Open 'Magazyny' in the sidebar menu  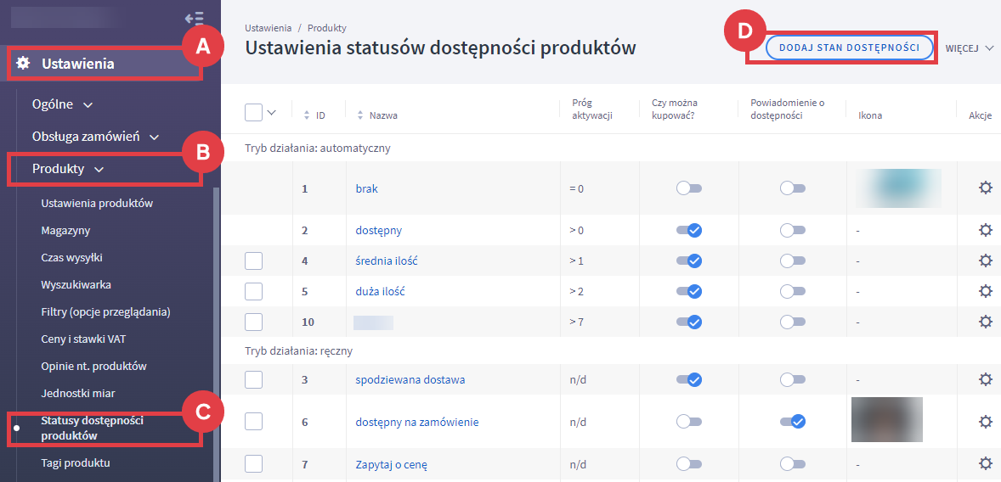click(65, 230)
